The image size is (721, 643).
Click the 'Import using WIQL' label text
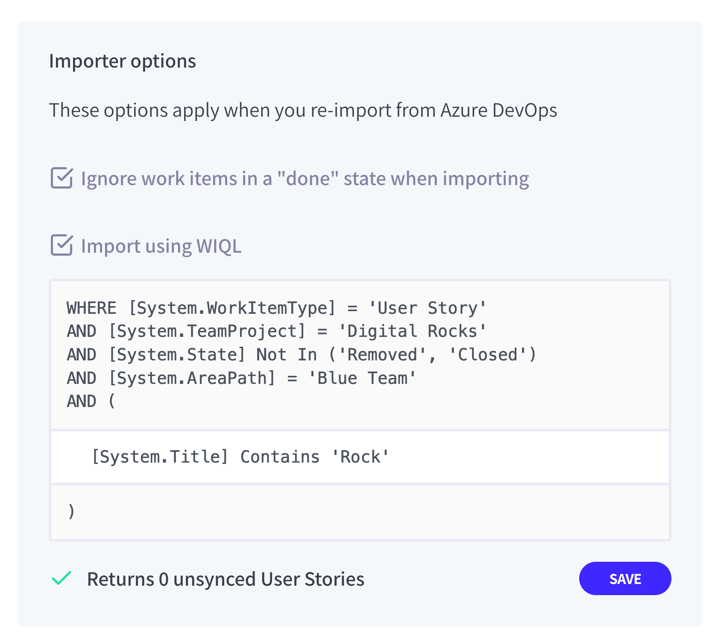(161, 246)
